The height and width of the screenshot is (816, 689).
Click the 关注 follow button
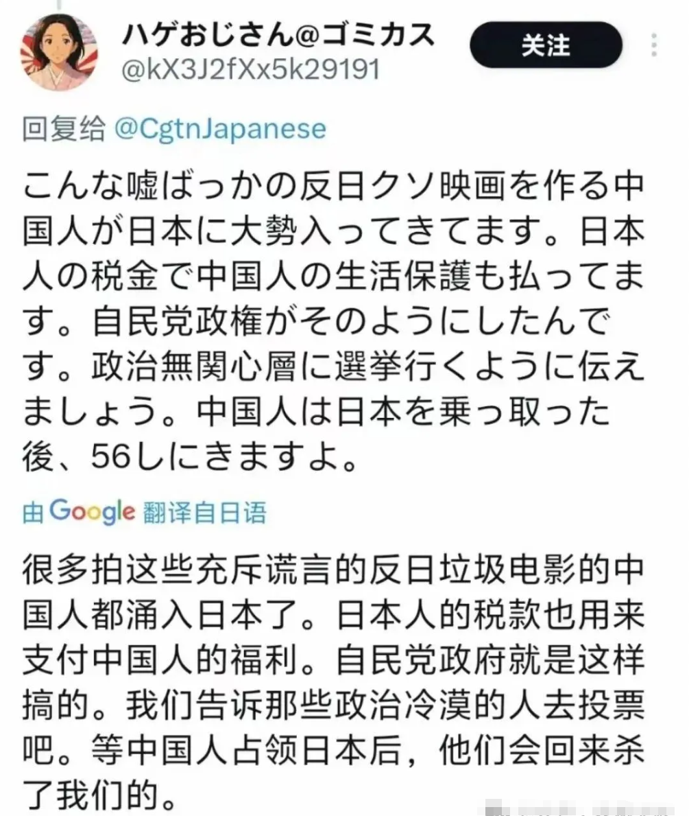[546, 45]
